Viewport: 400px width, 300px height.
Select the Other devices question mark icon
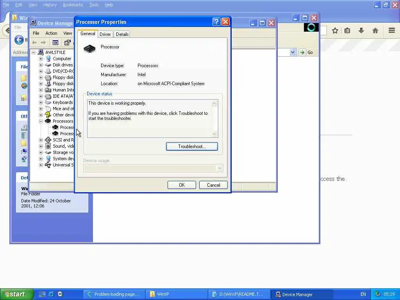point(48,115)
